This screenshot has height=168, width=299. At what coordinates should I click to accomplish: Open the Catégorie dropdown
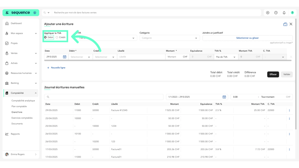tap(169, 38)
